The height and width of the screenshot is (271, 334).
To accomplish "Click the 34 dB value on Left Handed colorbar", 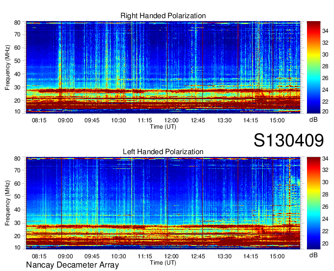I will coord(325,159).
